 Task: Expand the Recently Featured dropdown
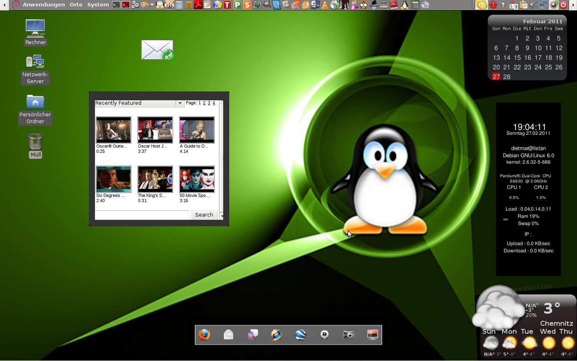180,103
